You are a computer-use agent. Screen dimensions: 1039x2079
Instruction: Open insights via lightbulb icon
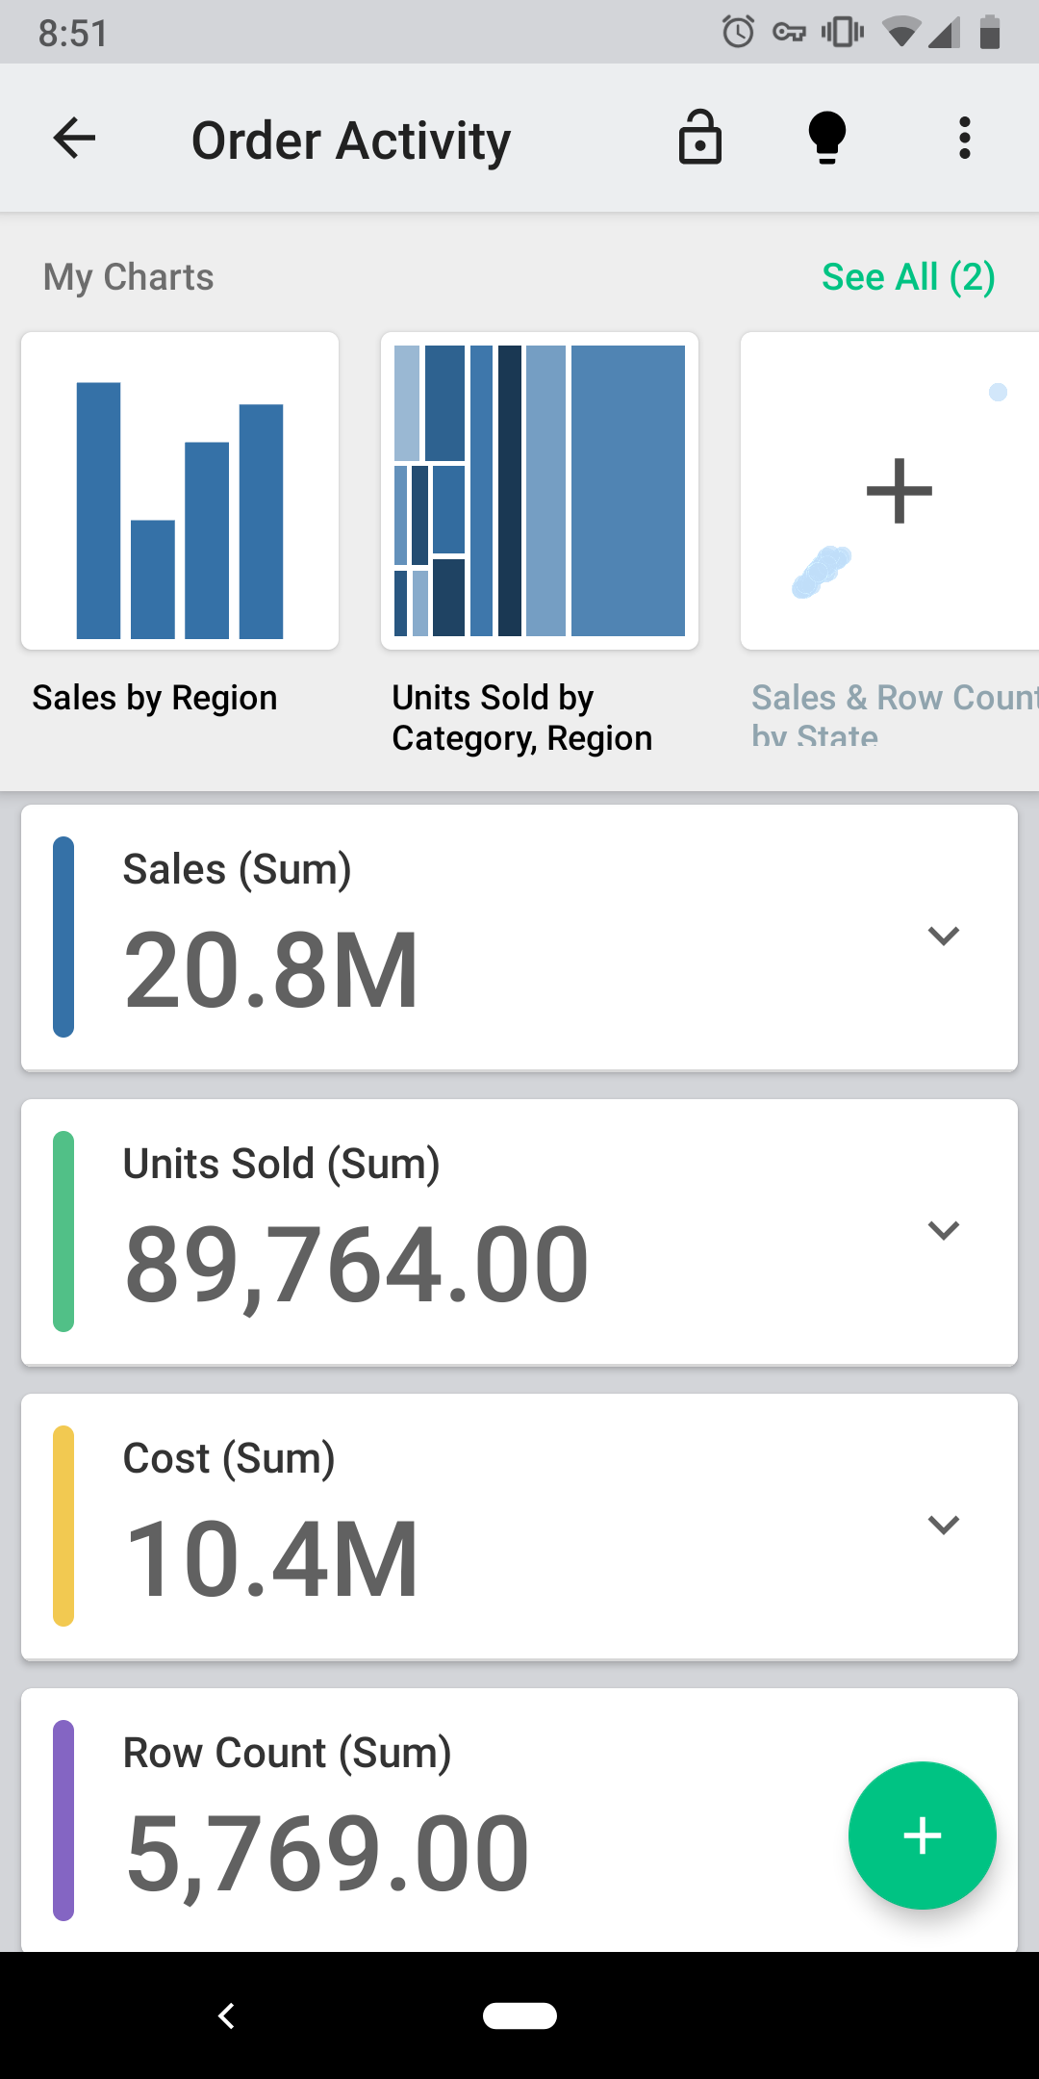coord(826,139)
